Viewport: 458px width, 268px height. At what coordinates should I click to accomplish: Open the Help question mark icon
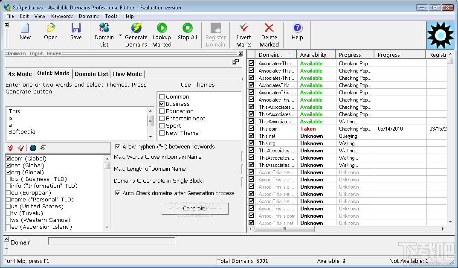(x=297, y=28)
